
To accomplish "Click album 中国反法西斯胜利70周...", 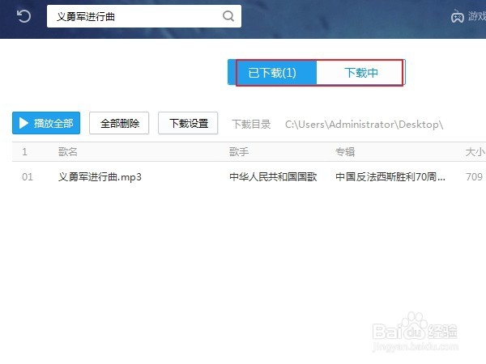I will (390, 177).
